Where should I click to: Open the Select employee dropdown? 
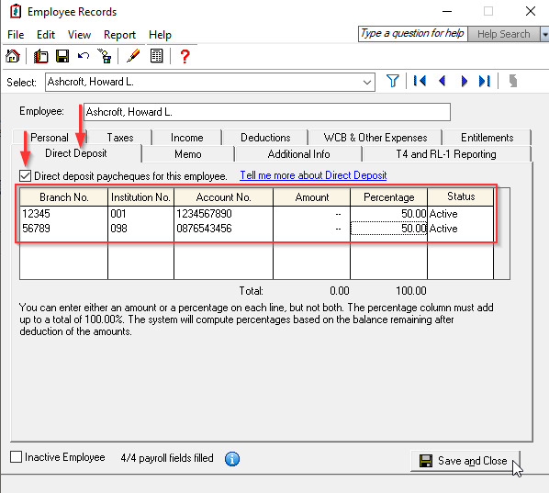(x=367, y=83)
